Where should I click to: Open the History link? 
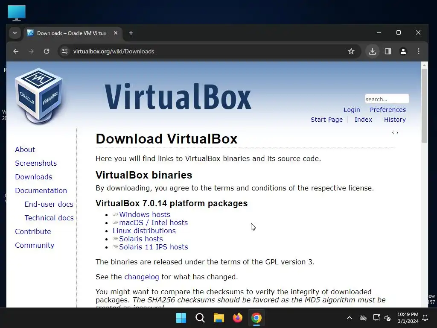395,120
